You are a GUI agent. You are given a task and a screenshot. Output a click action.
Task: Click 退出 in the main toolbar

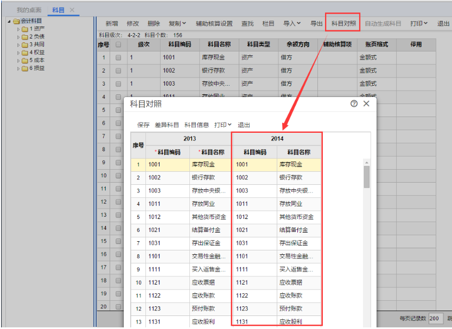point(443,23)
